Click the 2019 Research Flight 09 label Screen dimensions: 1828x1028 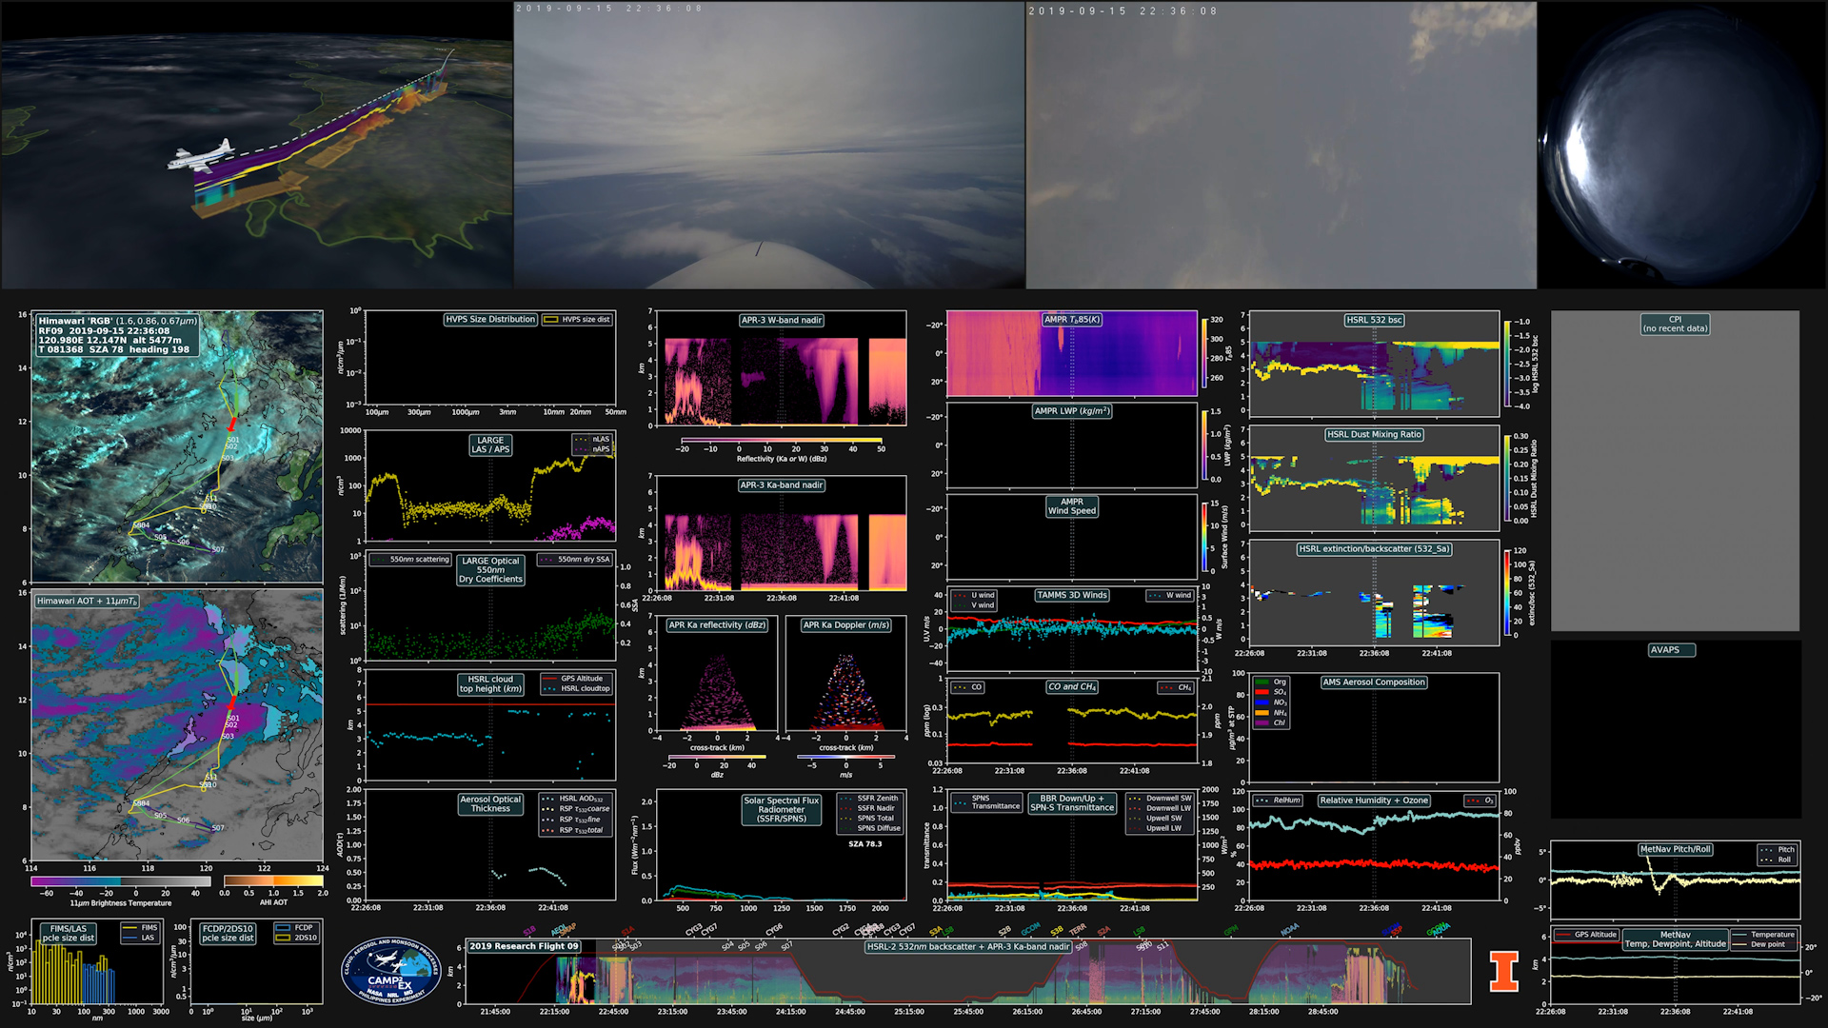tap(524, 946)
